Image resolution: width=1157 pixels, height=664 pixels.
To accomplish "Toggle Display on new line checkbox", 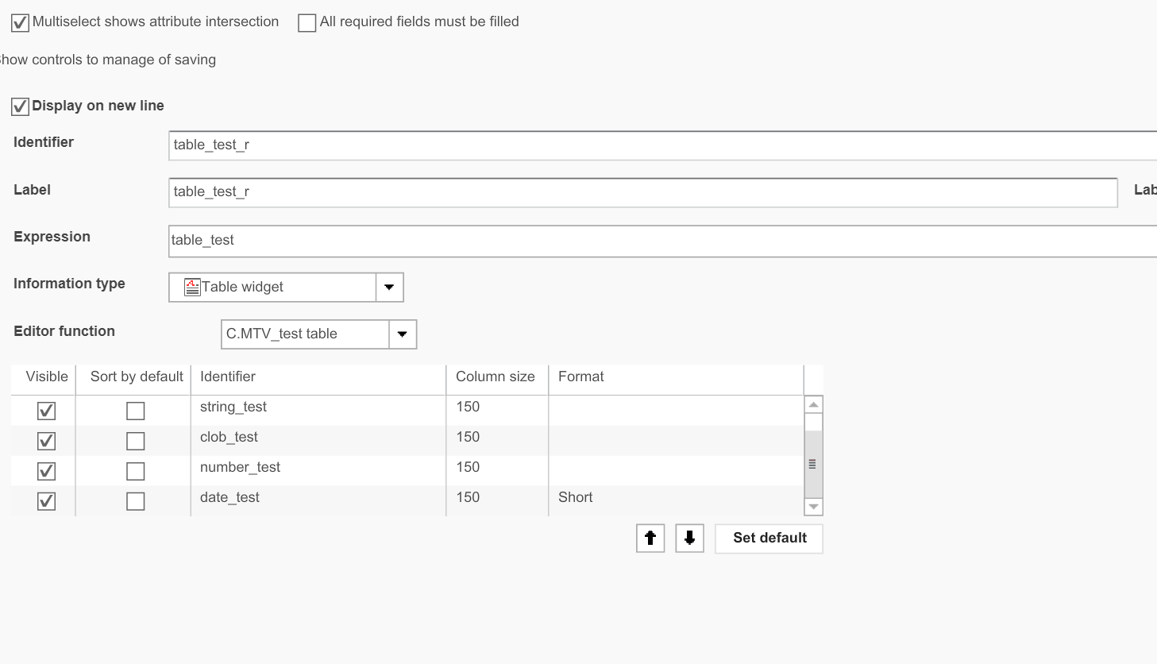I will pos(21,106).
